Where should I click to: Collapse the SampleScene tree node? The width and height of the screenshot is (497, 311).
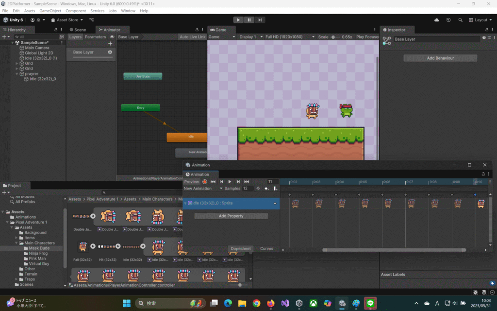tap(12, 43)
